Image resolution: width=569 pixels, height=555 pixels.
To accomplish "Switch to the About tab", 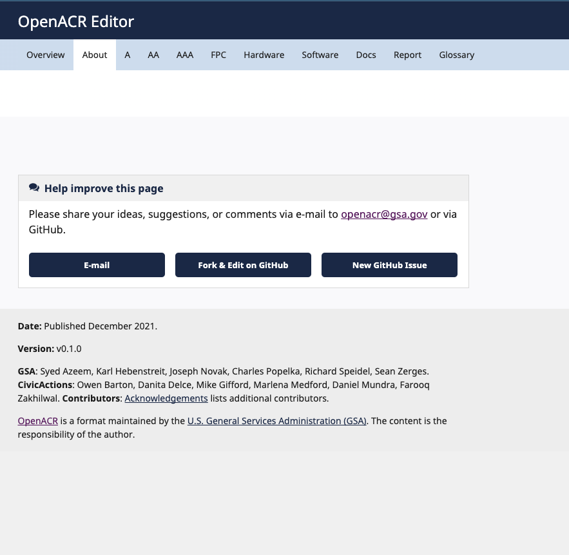I will pos(94,55).
